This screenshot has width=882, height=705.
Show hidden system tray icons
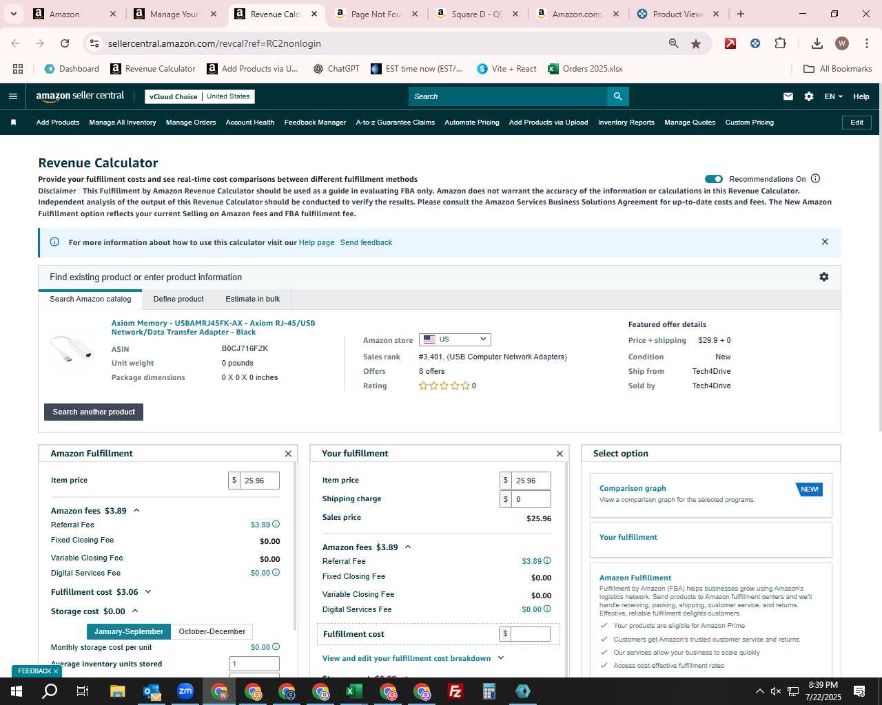click(759, 691)
